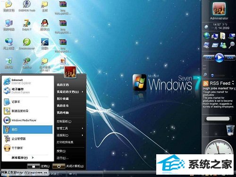Open Outlook Express e-mail (电子邮件) entry
Viewport: 236px width, 177px height.
tap(27, 90)
